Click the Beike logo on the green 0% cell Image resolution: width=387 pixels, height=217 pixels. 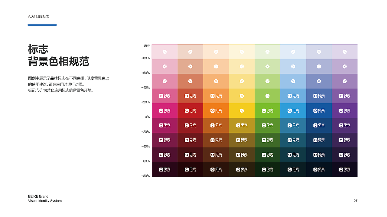tap(268, 111)
